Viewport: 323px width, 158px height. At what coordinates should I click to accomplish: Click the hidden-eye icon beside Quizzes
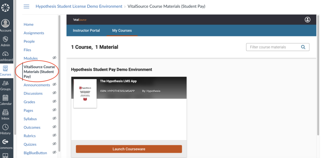[54, 144]
